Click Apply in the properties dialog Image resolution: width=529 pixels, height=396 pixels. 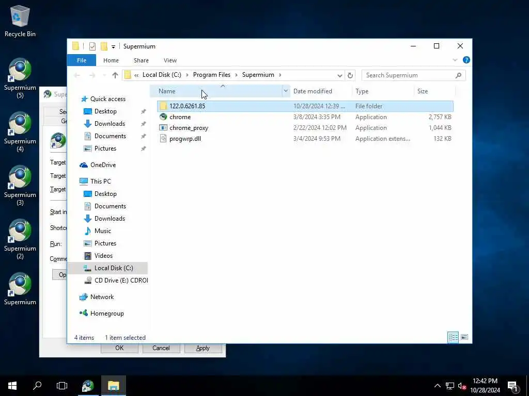point(203,348)
